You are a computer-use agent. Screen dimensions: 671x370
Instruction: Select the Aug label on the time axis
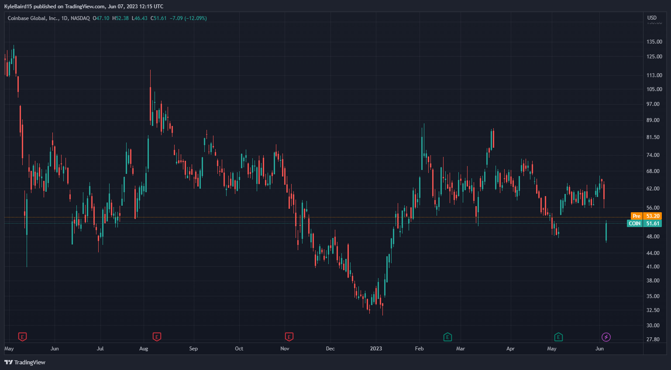pyautogui.click(x=144, y=349)
